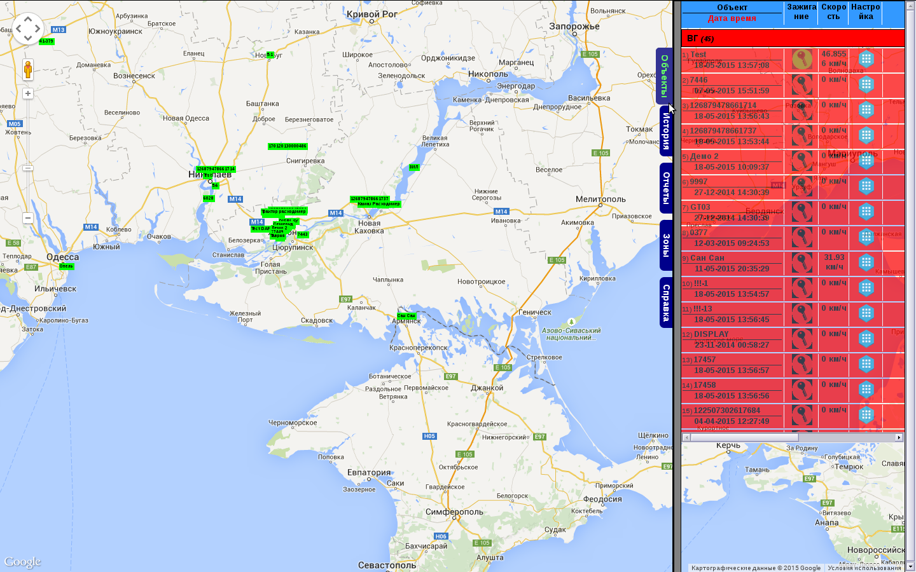Click the object list horizontal scrollbar thumb
The image size is (916, 572).
(x=744, y=437)
